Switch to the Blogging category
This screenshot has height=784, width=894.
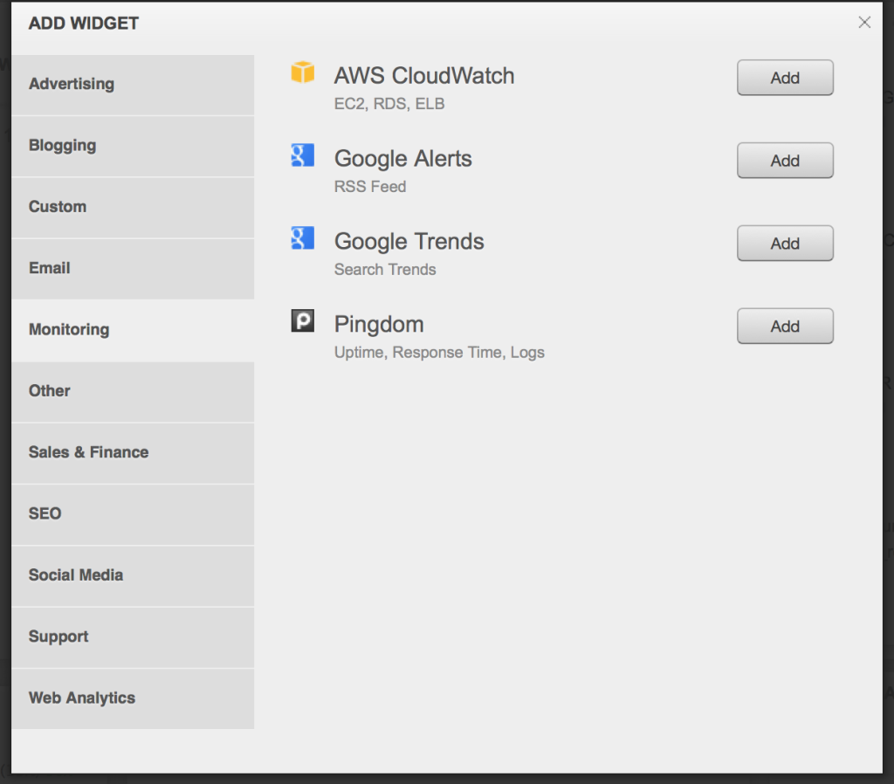click(x=133, y=146)
